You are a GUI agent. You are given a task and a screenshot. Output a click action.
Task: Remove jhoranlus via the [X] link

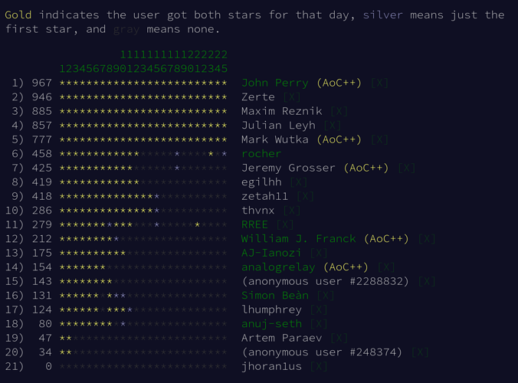click(x=319, y=366)
